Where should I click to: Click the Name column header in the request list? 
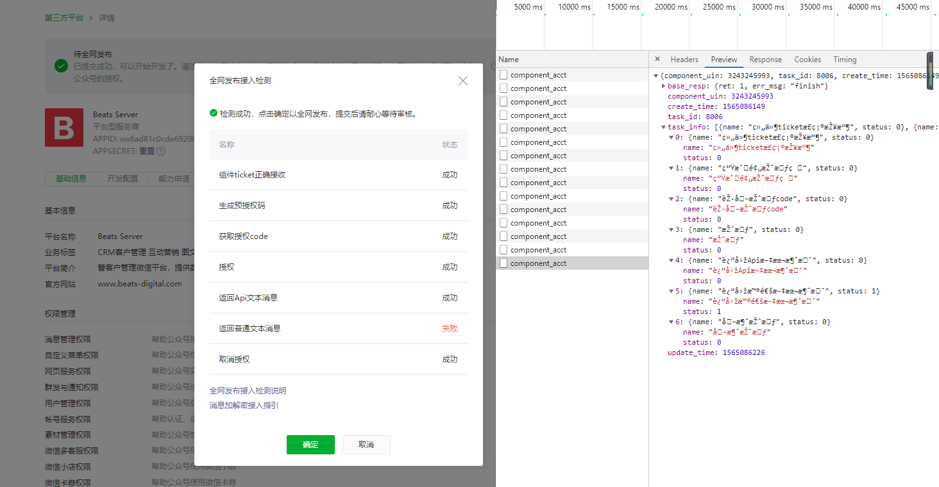click(x=509, y=60)
